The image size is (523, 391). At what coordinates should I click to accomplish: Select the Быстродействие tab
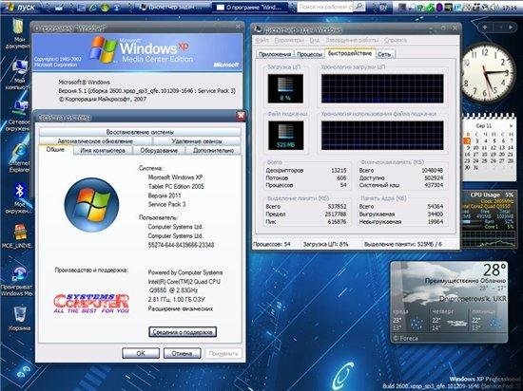pos(350,53)
